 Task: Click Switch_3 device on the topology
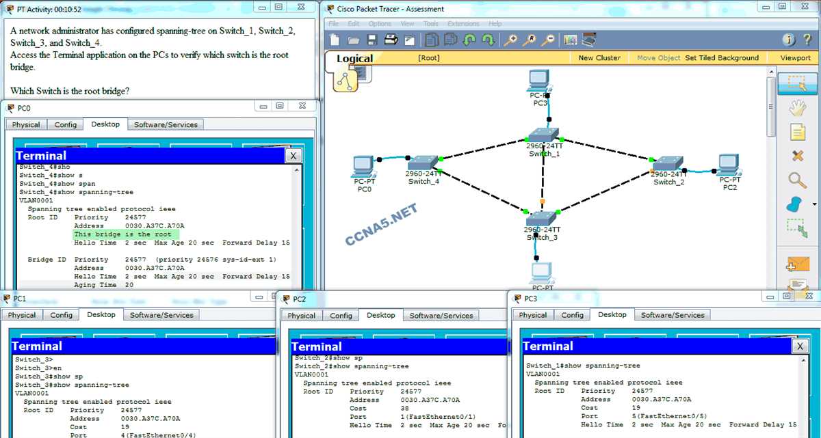542,218
